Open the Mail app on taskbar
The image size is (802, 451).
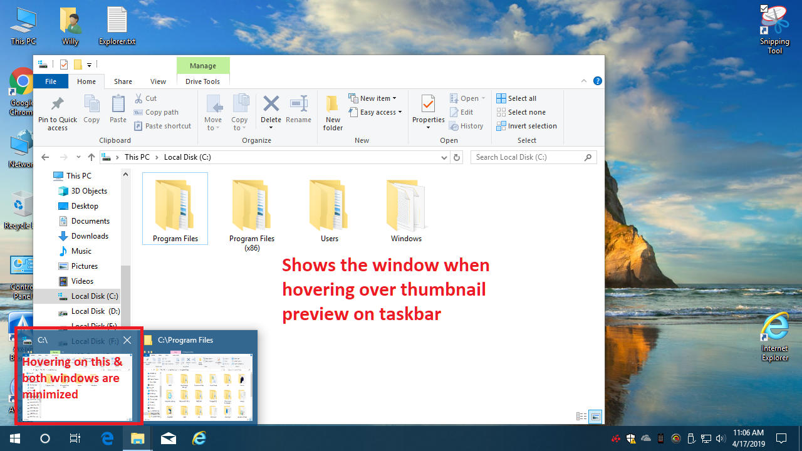pos(168,438)
